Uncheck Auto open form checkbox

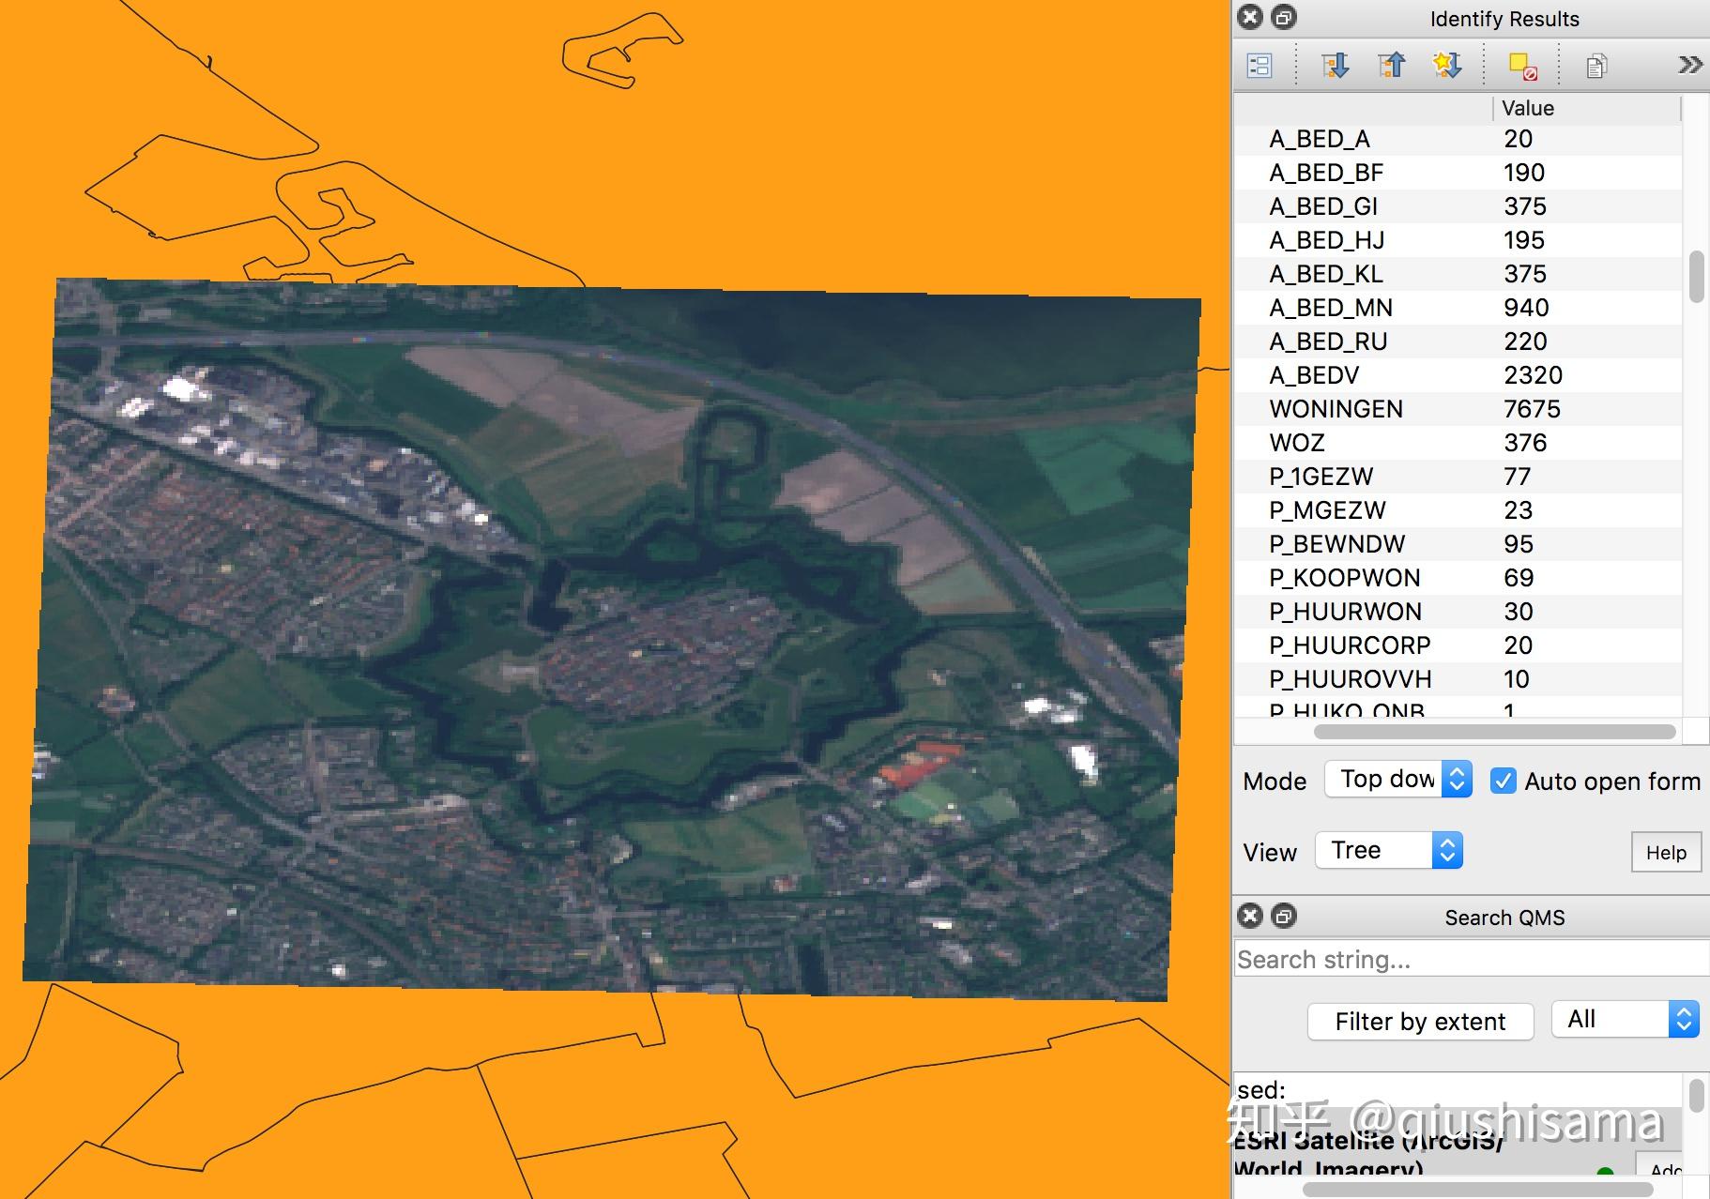pyautogui.click(x=1503, y=781)
